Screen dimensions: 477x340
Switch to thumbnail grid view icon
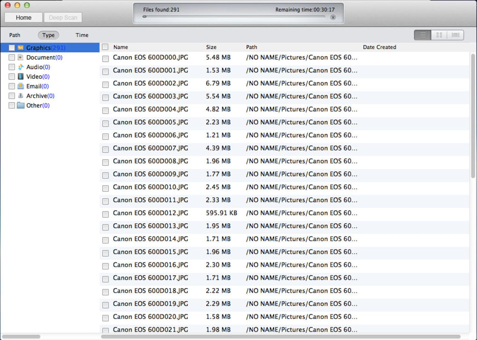pyautogui.click(x=439, y=35)
